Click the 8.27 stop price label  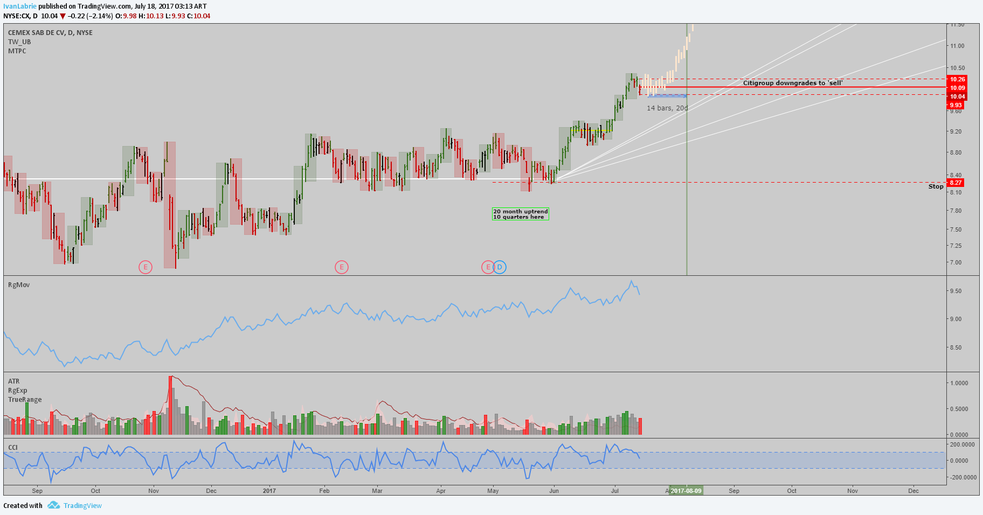(x=956, y=183)
